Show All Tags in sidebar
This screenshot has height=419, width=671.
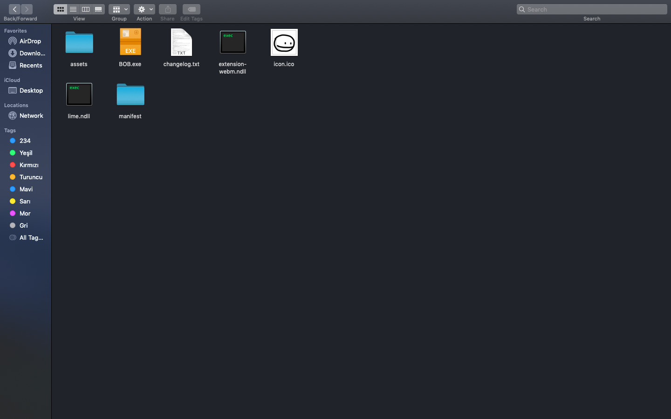pyautogui.click(x=31, y=237)
